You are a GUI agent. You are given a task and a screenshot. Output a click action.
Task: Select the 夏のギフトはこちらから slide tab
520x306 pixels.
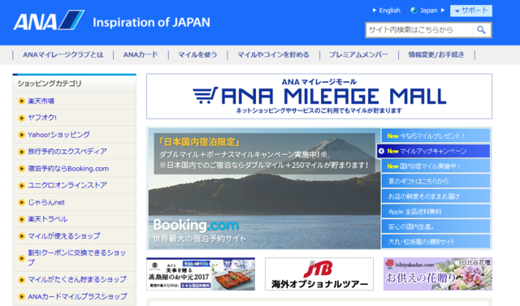pyautogui.click(x=435, y=181)
